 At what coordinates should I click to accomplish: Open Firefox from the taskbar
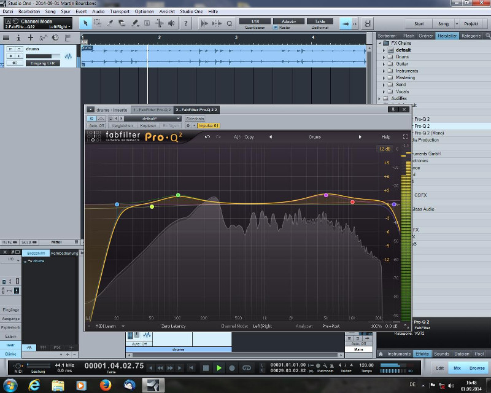[106, 384]
